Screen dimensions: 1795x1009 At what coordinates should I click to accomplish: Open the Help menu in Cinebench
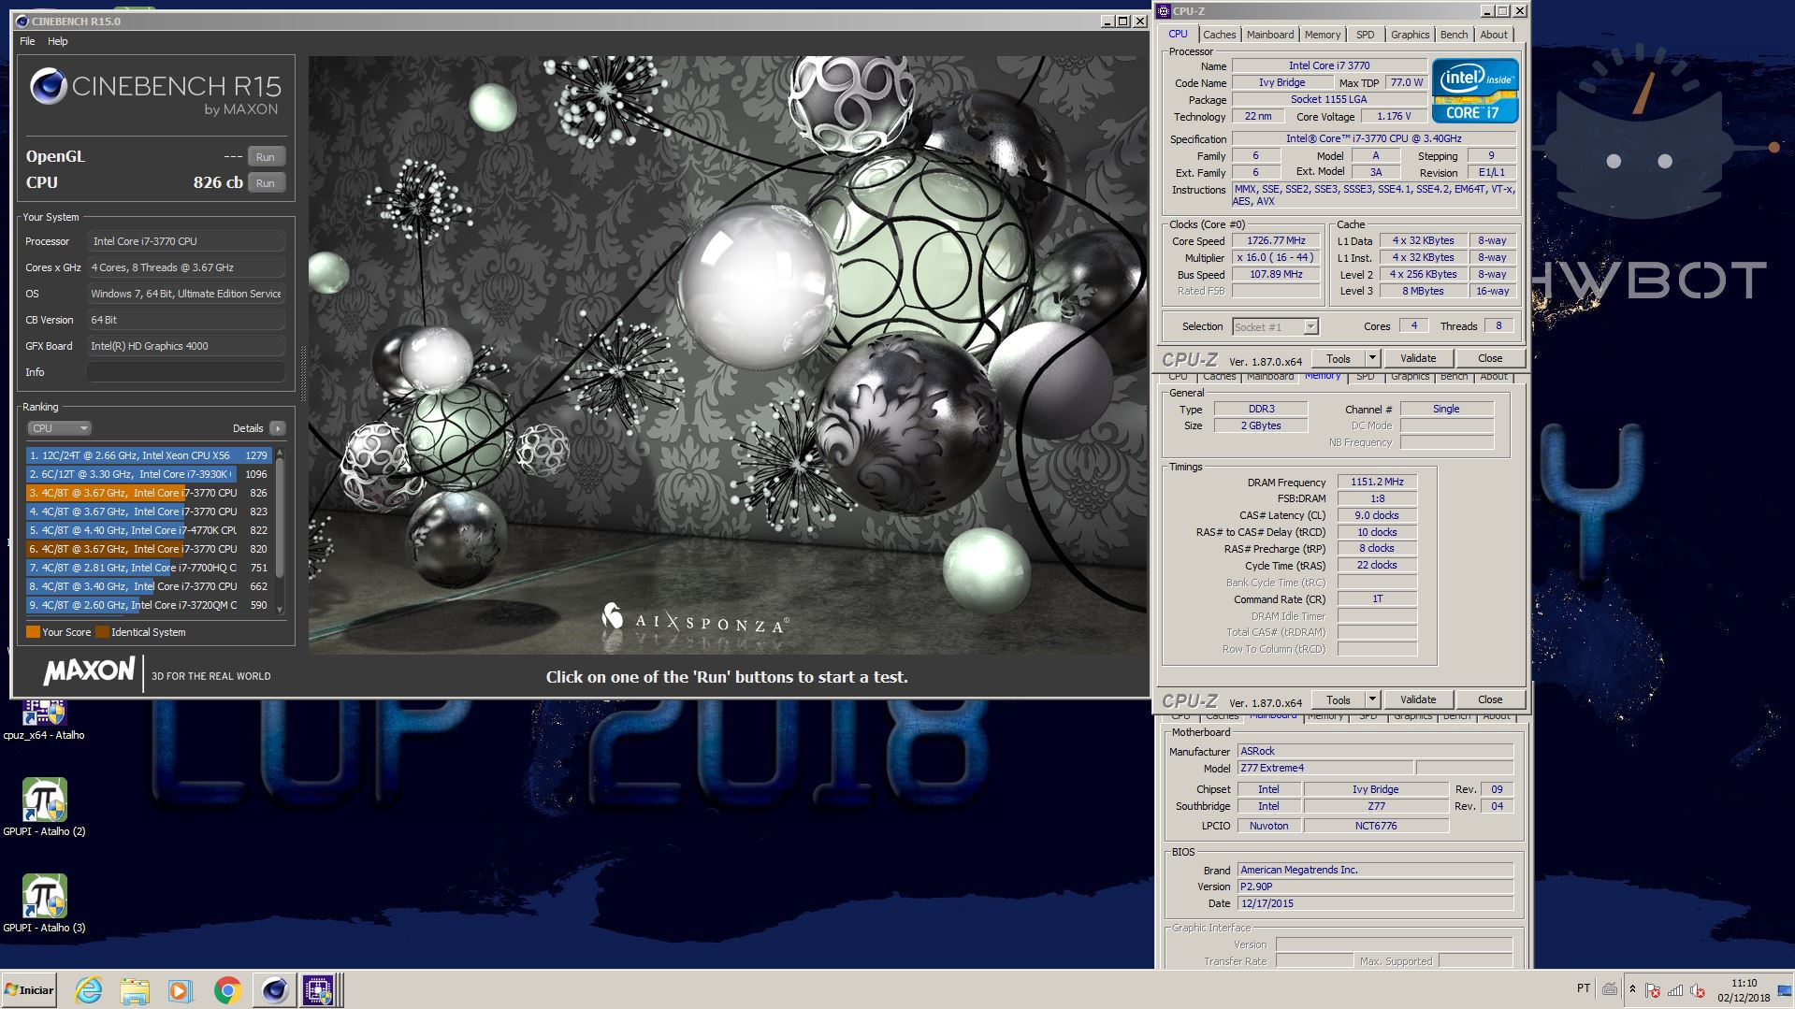click(58, 41)
